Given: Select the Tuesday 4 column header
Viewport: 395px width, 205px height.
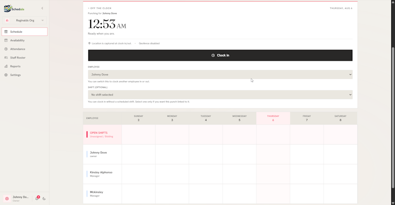Looking at the screenshot, I should 206,118.
